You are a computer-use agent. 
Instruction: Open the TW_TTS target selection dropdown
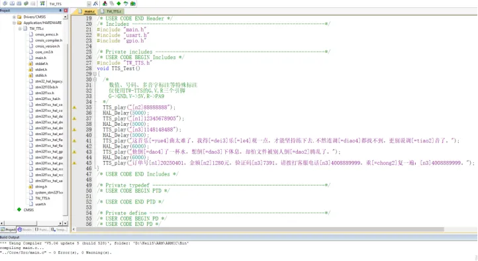click(89, 4)
